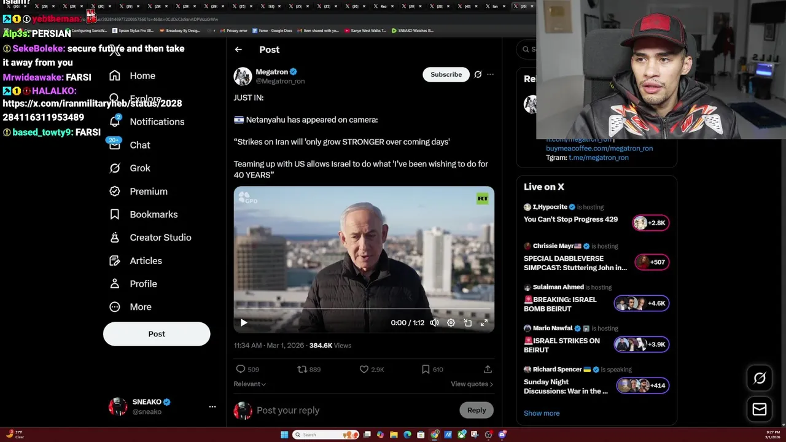Click the Grok slash-circle icon
786x442 pixels.
(x=115, y=168)
